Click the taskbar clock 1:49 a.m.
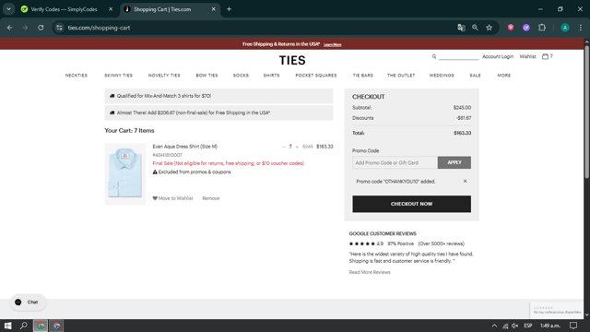 (x=550, y=326)
